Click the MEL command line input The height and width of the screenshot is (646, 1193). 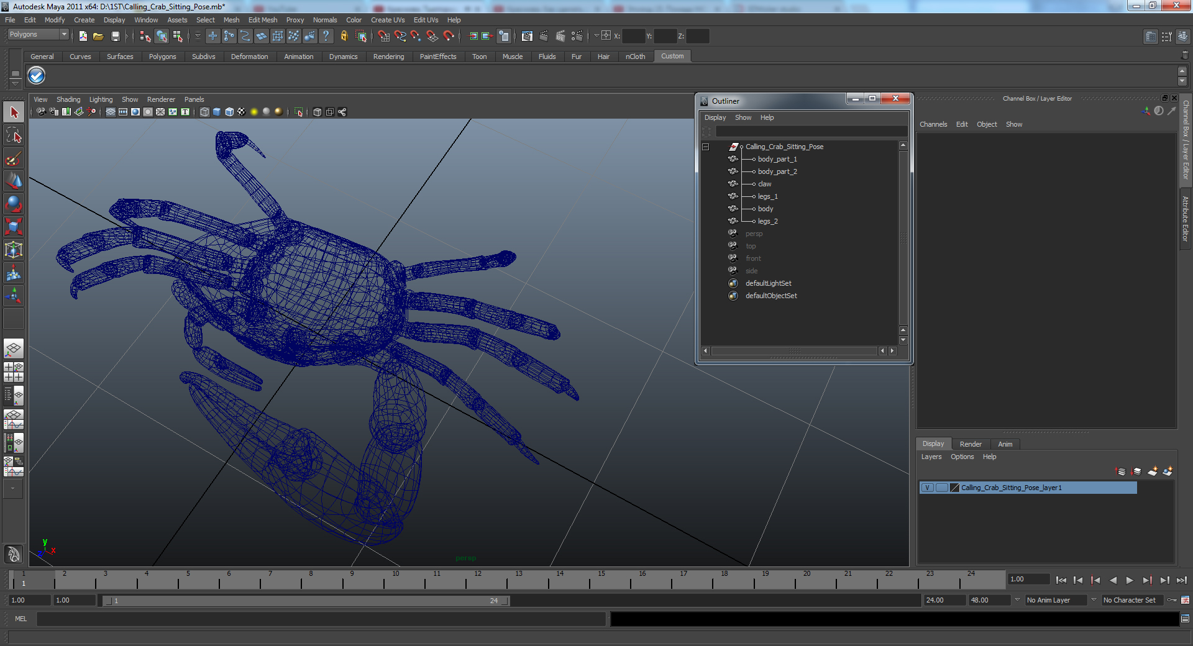[x=321, y=619]
